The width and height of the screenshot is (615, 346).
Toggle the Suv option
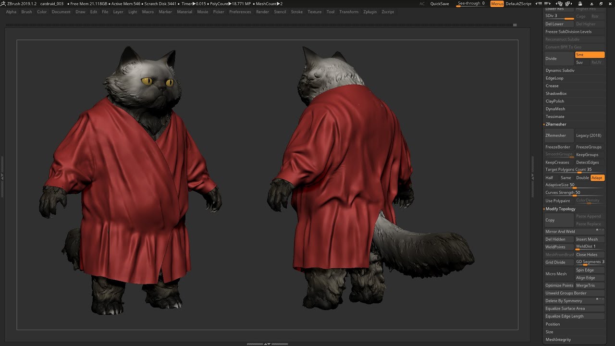[x=582, y=62]
